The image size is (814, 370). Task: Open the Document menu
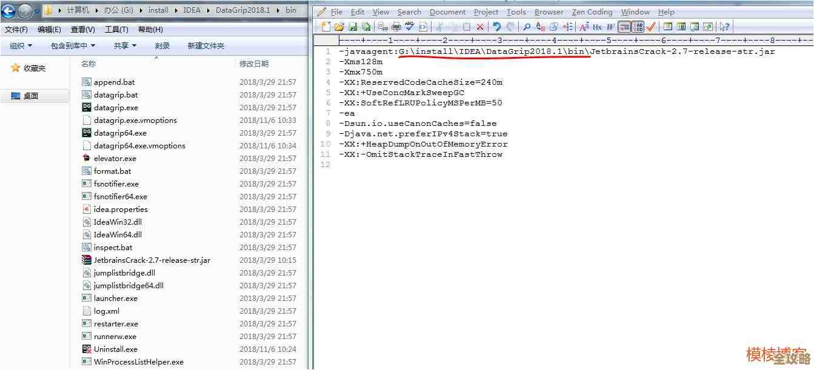tap(447, 12)
